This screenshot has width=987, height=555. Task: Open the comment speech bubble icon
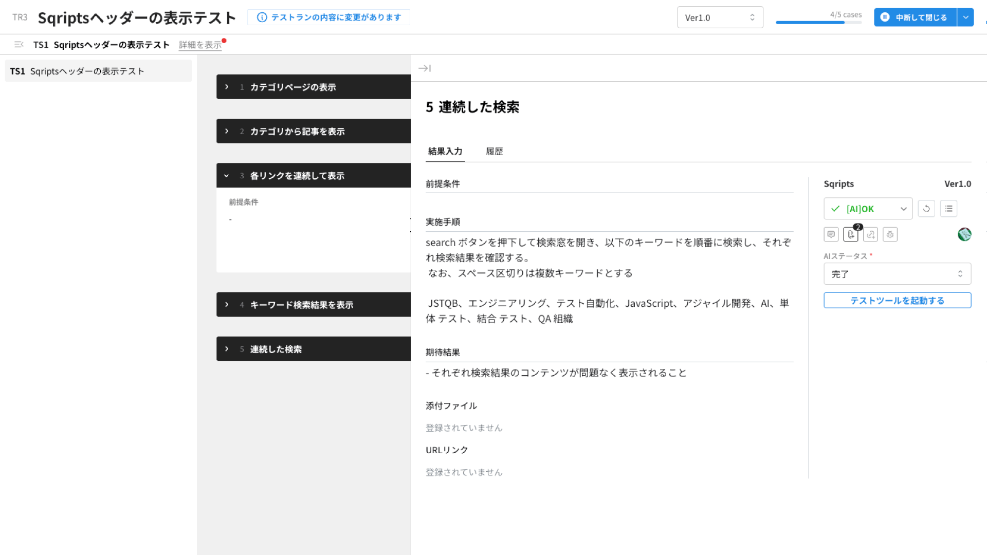(x=831, y=235)
